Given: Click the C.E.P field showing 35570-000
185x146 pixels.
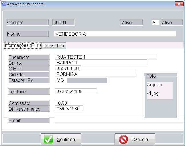Looking at the screenshot, I should (x=68, y=68).
